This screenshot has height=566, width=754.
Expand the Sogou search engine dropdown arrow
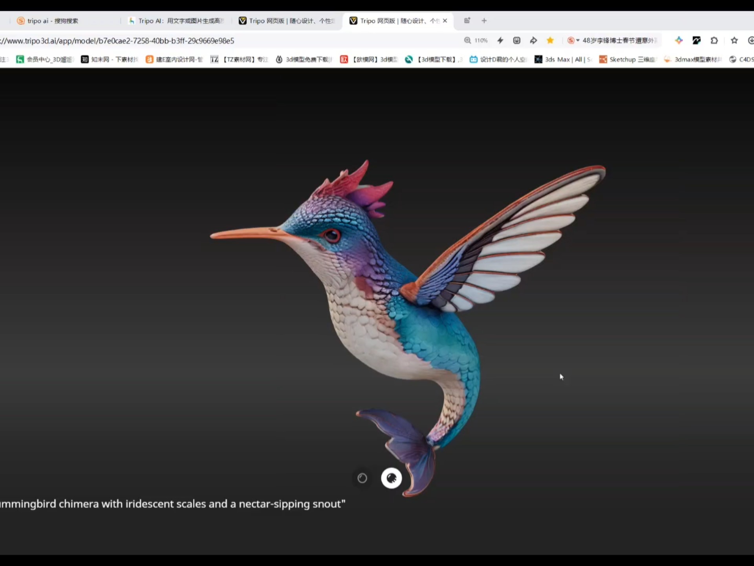pyautogui.click(x=578, y=40)
